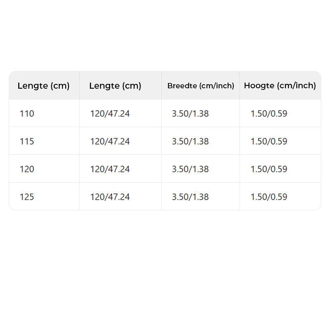The image size is (324, 324).
Task: Select 3.50/1.38 width in the 125 row
Action: click(x=190, y=197)
